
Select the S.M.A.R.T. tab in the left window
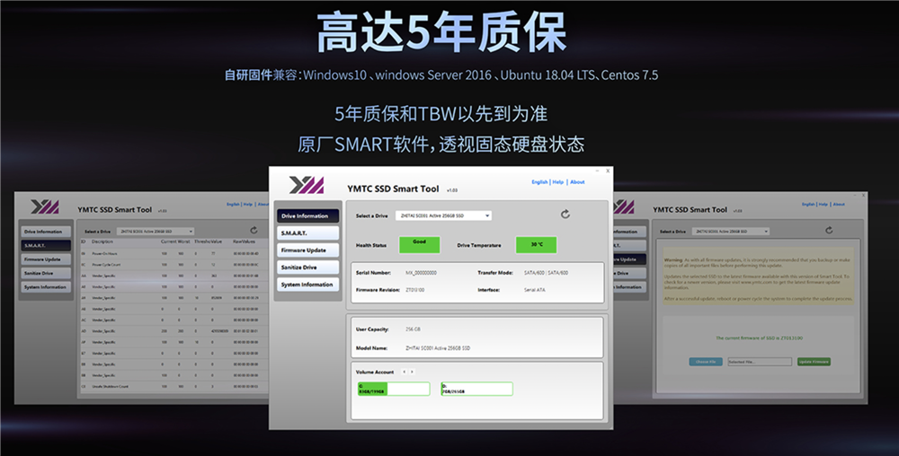pyautogui.click(x=47, y=245)
